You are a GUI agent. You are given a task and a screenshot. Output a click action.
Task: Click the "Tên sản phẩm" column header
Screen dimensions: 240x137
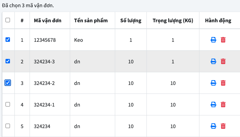(91, 21)
